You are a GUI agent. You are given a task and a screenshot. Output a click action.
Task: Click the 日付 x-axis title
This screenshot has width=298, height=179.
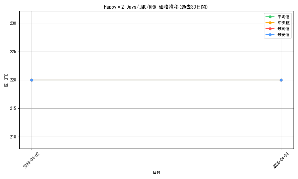(x=157, y=172)
